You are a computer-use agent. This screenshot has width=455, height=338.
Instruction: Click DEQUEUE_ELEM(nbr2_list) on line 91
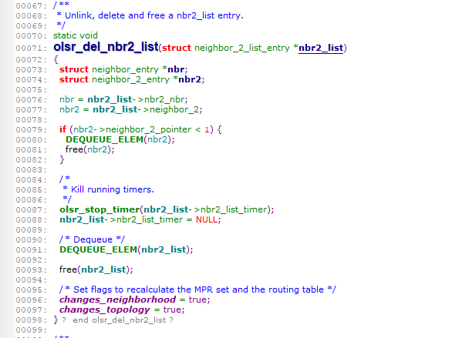pos(126,249)
